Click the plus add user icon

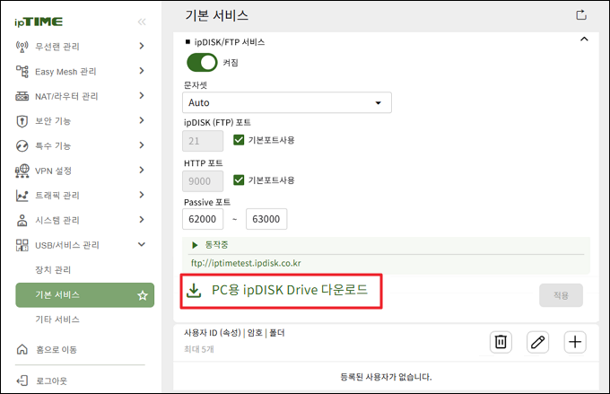tap(575, 342)
